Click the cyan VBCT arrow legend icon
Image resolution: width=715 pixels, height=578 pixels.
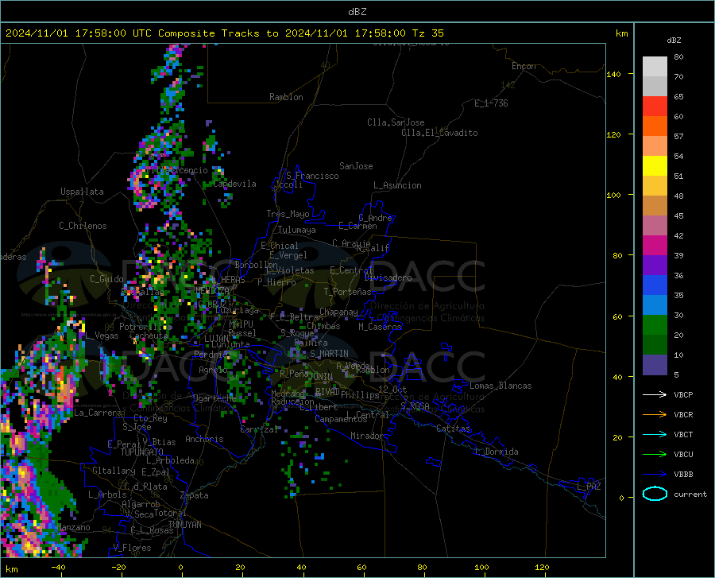pos(655,434)
